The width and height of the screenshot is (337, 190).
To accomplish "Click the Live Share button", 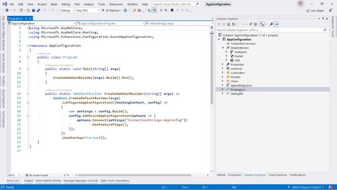I will 315,11.
